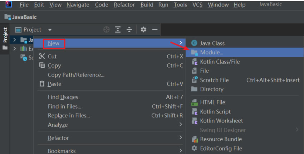
Task: Choose Java Class from the New submenu
Action: 212,43
